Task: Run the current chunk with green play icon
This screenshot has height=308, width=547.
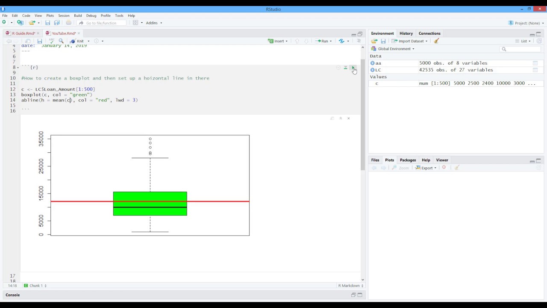Action: tap(353, 68)
